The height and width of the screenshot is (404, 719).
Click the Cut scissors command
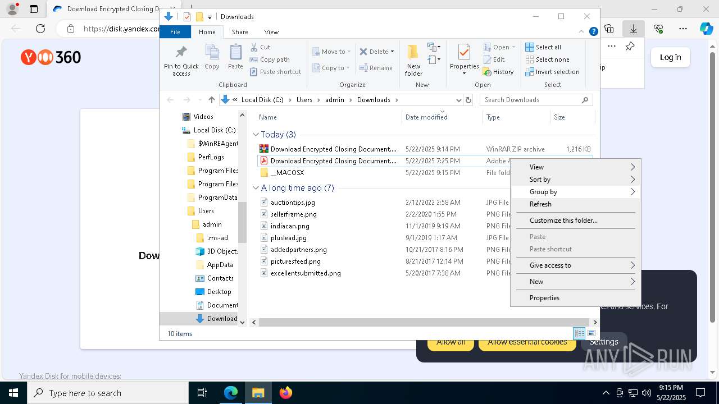point(261,47)
